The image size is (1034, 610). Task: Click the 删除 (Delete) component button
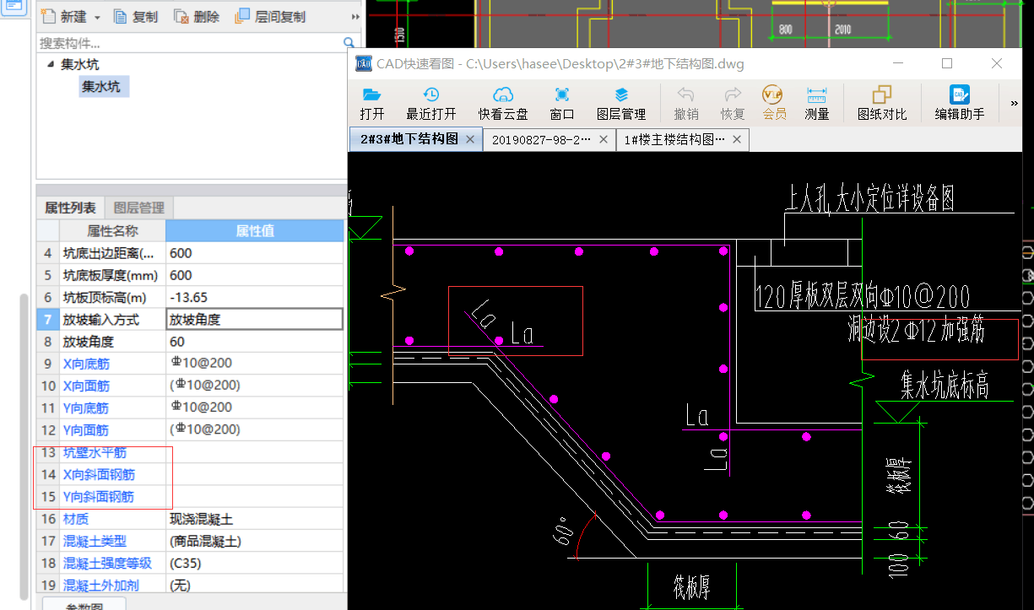point(197,17)
